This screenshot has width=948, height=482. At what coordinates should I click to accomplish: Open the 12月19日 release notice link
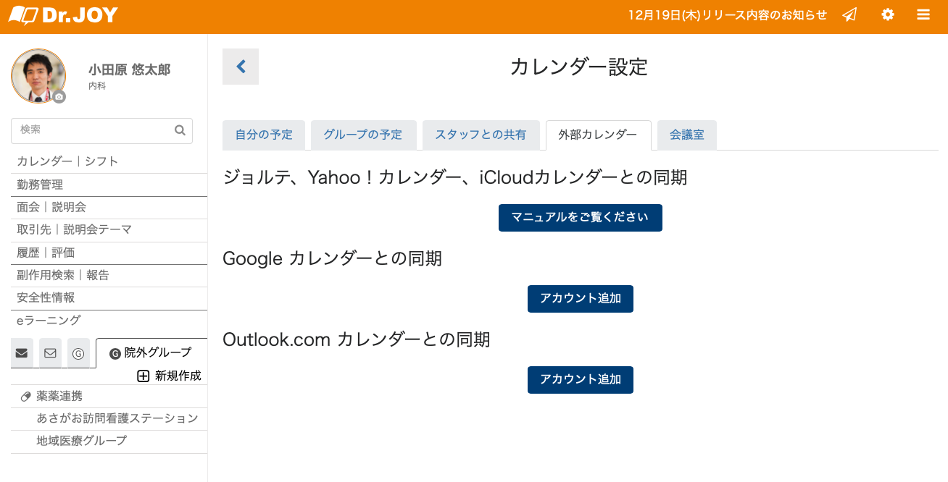728,15
